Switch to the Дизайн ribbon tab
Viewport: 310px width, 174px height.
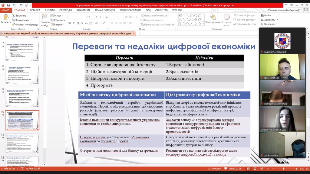point(50,10)
